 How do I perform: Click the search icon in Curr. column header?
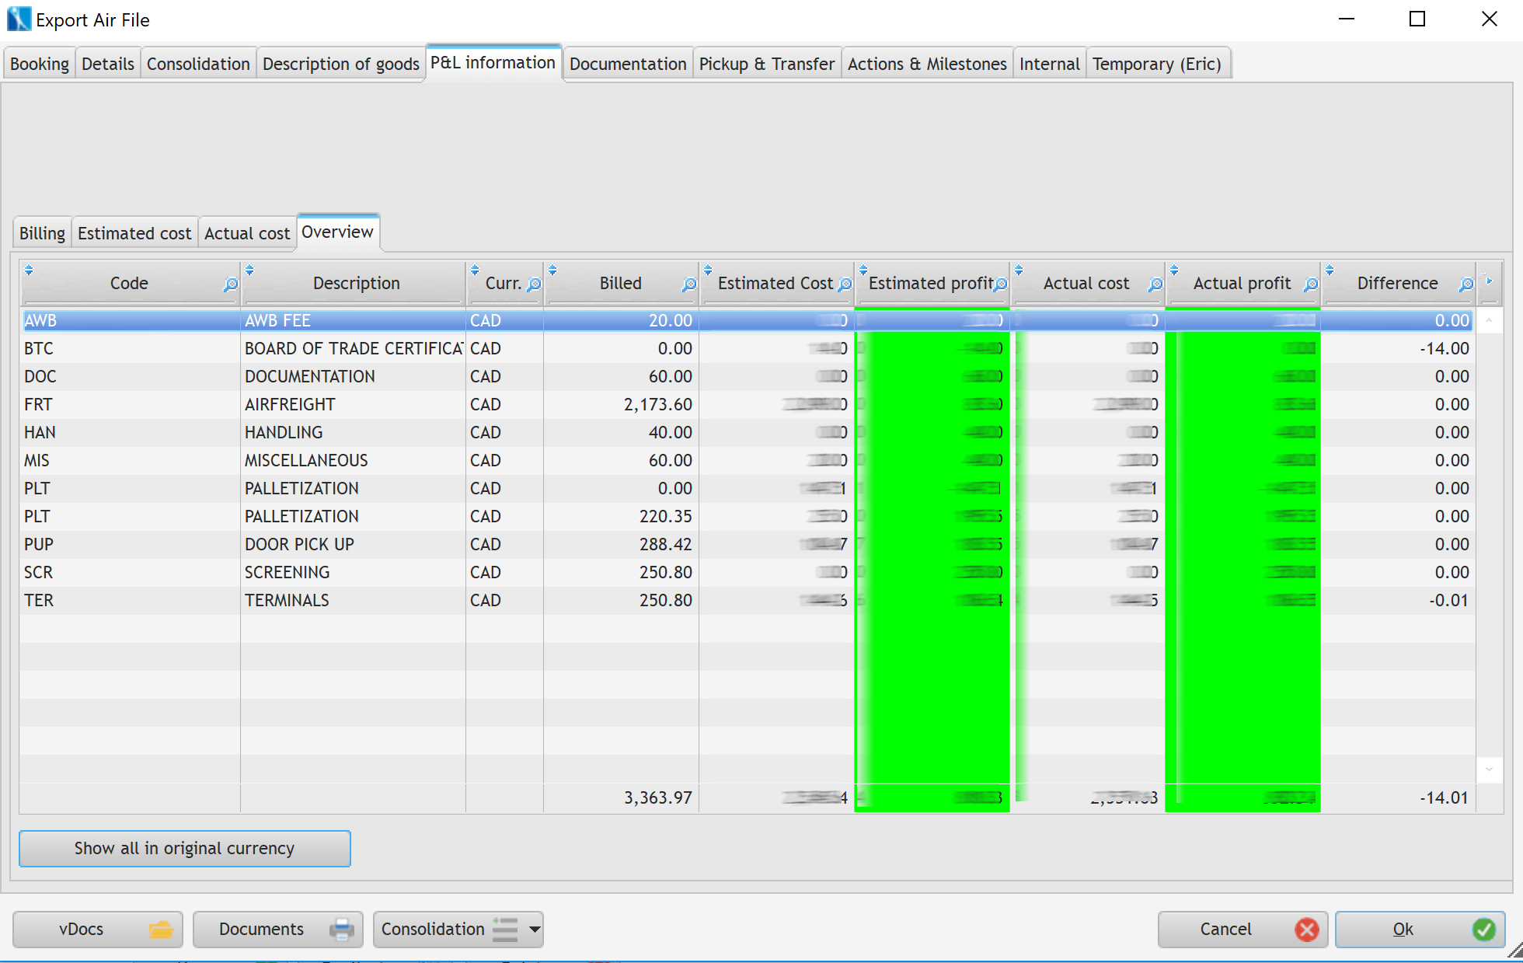(x=534, y=284)
